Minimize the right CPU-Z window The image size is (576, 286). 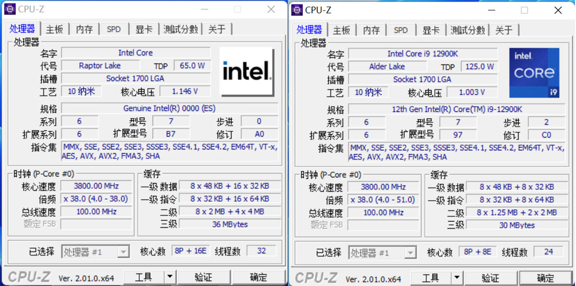click(491, 10)
